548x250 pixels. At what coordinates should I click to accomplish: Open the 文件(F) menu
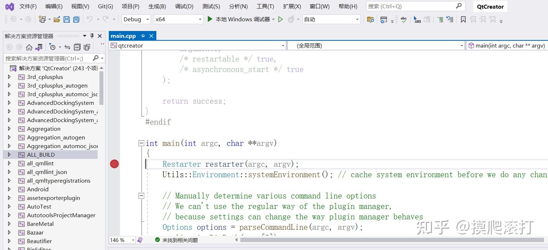tap(28, 6)
